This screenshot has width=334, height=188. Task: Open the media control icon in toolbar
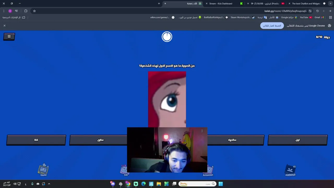point(16,11)
